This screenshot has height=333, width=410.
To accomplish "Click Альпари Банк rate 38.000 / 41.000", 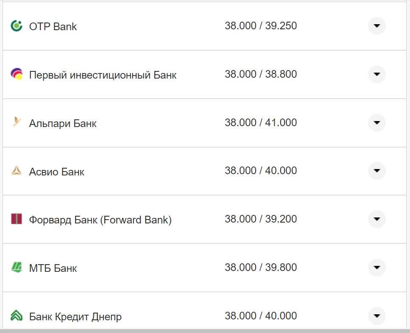I will coord(261,123).
